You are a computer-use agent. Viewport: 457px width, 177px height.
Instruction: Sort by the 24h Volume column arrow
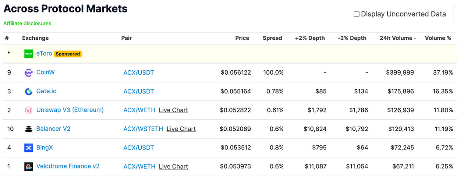[x=415, y=38]
